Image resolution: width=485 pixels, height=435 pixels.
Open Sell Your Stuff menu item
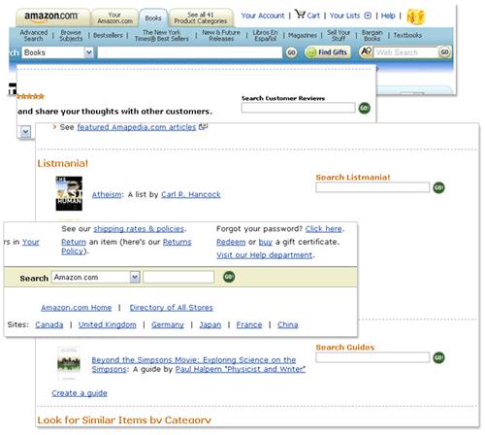click(x=339, y=35)
